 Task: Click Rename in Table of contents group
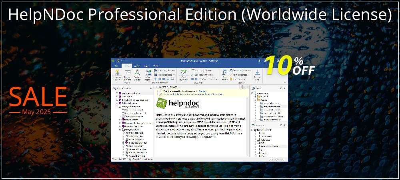[170, 71]
